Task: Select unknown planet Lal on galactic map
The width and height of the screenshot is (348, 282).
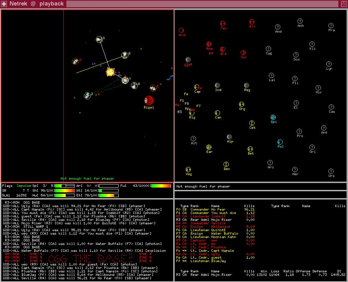Action: [x=271, y=75]
